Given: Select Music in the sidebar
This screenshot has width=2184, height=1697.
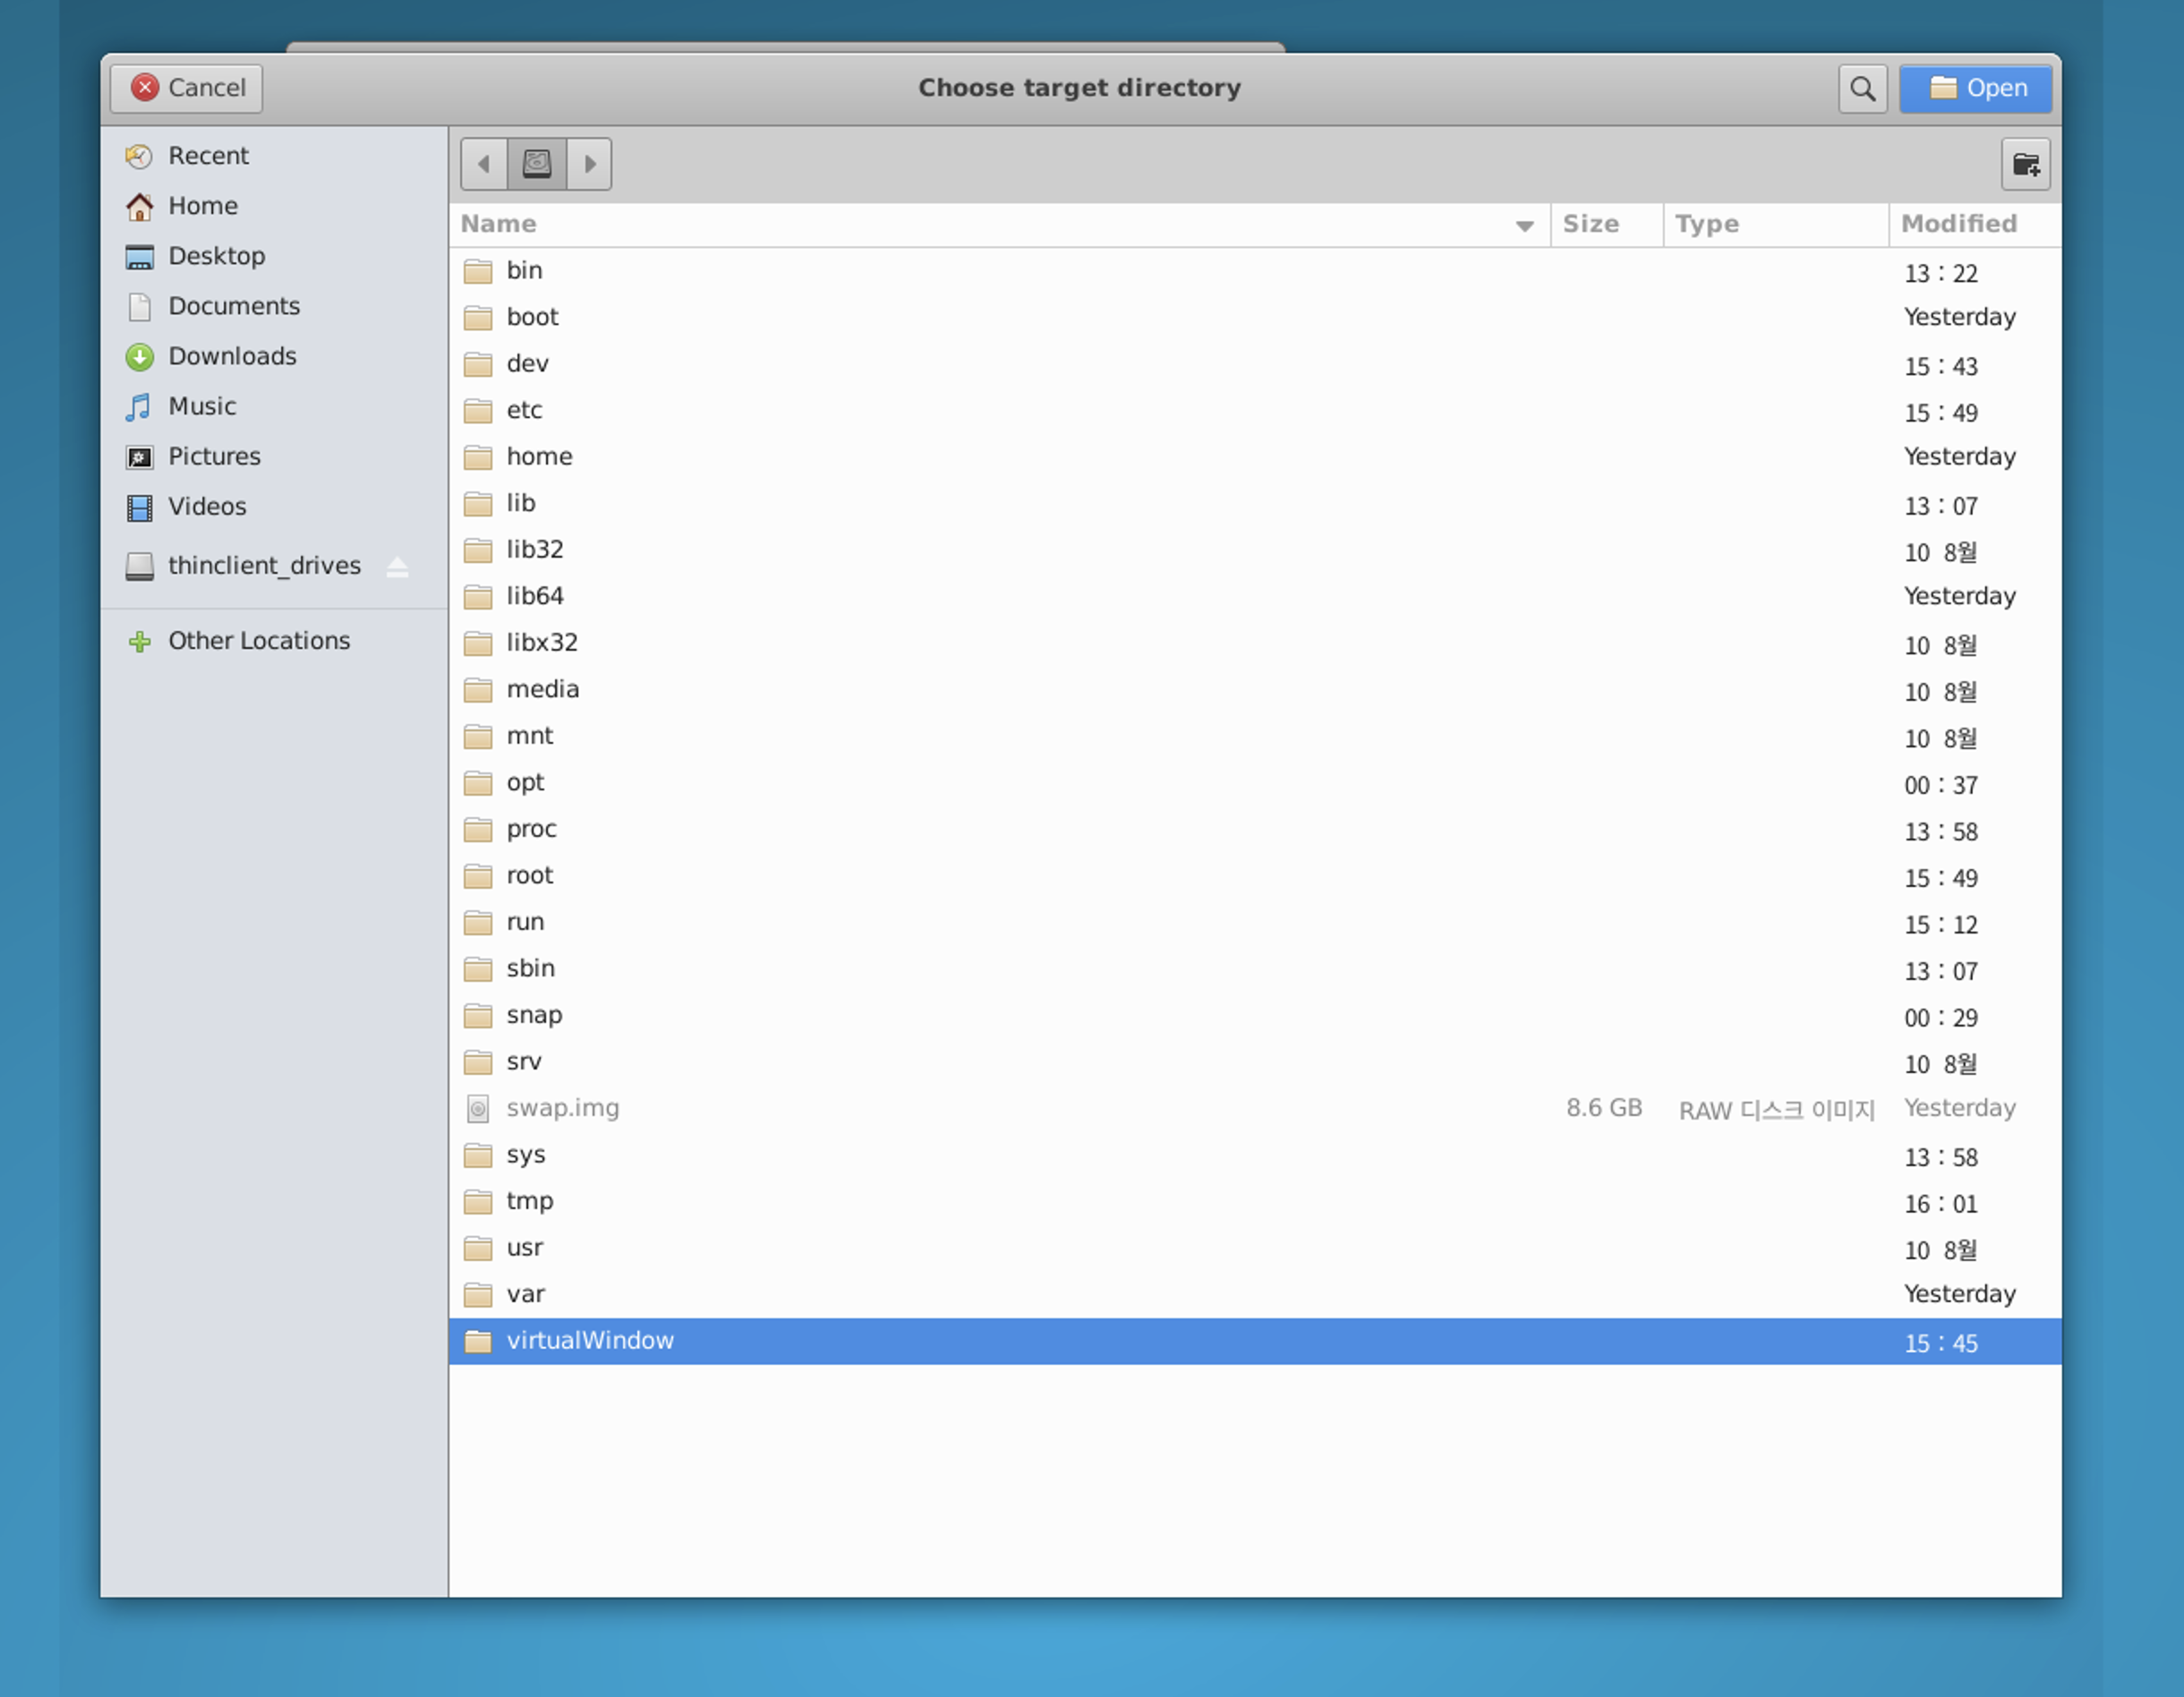Looking at the screenshot, I should (201, 406).
